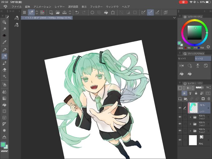Click the layer opacity slider
The width and height of the screenshot is (212, 159).
[200, 88]
